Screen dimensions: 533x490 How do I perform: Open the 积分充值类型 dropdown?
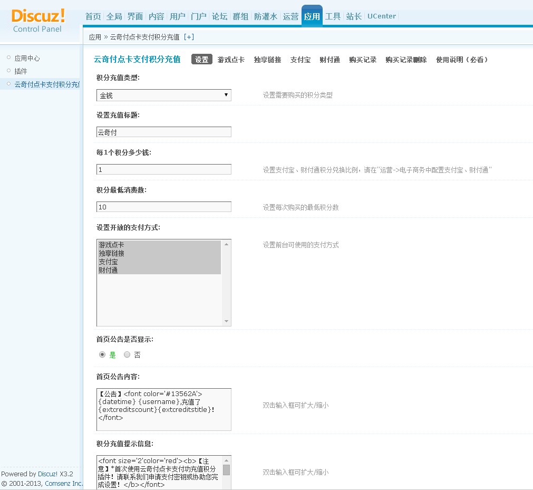(x=163, y=95)
